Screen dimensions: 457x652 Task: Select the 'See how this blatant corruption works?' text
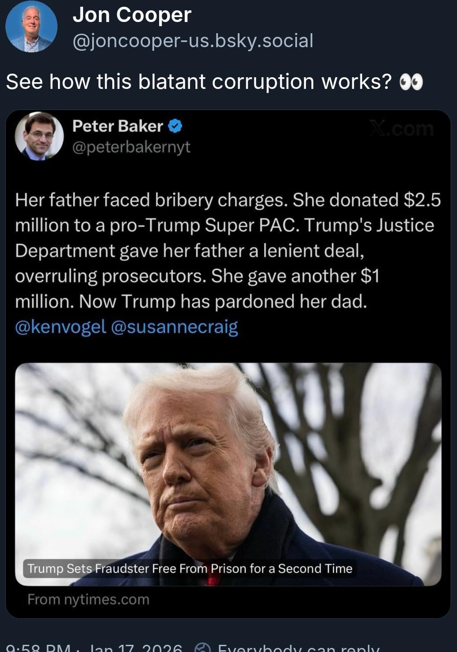click(x=199, y=82)
